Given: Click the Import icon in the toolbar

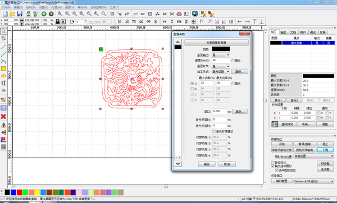Looking at the screenshot, I should 28,14.
